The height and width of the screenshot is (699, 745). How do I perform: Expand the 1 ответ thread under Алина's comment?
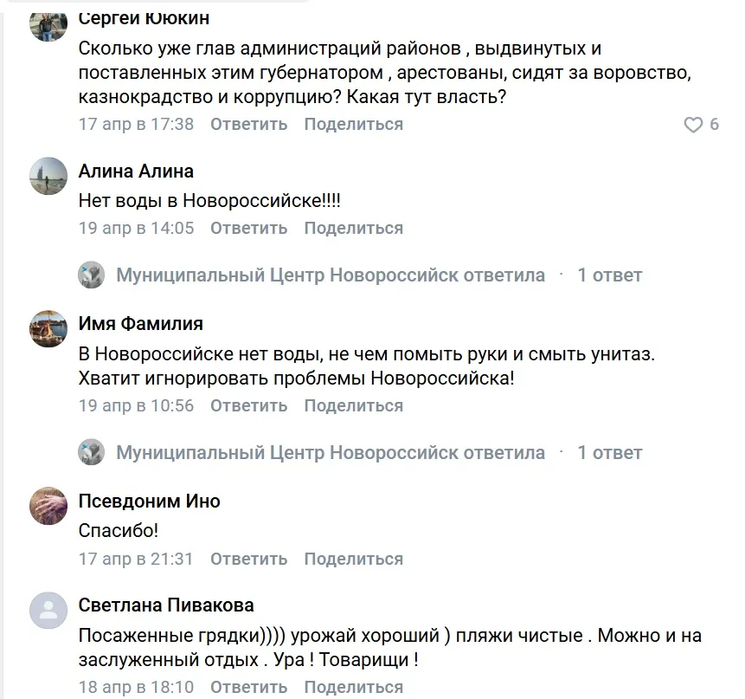pyautogui.click(x=609, y=275)
